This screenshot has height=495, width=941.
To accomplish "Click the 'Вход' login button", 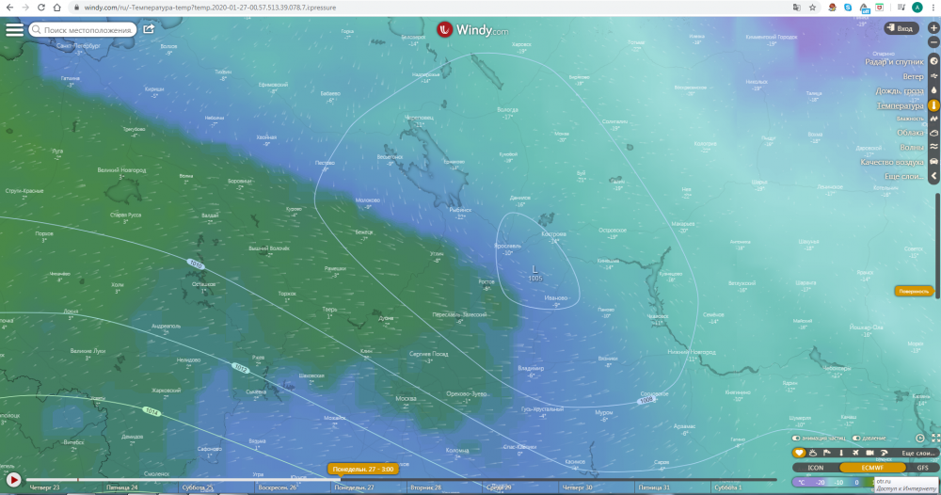I will [x=901, y=29].
